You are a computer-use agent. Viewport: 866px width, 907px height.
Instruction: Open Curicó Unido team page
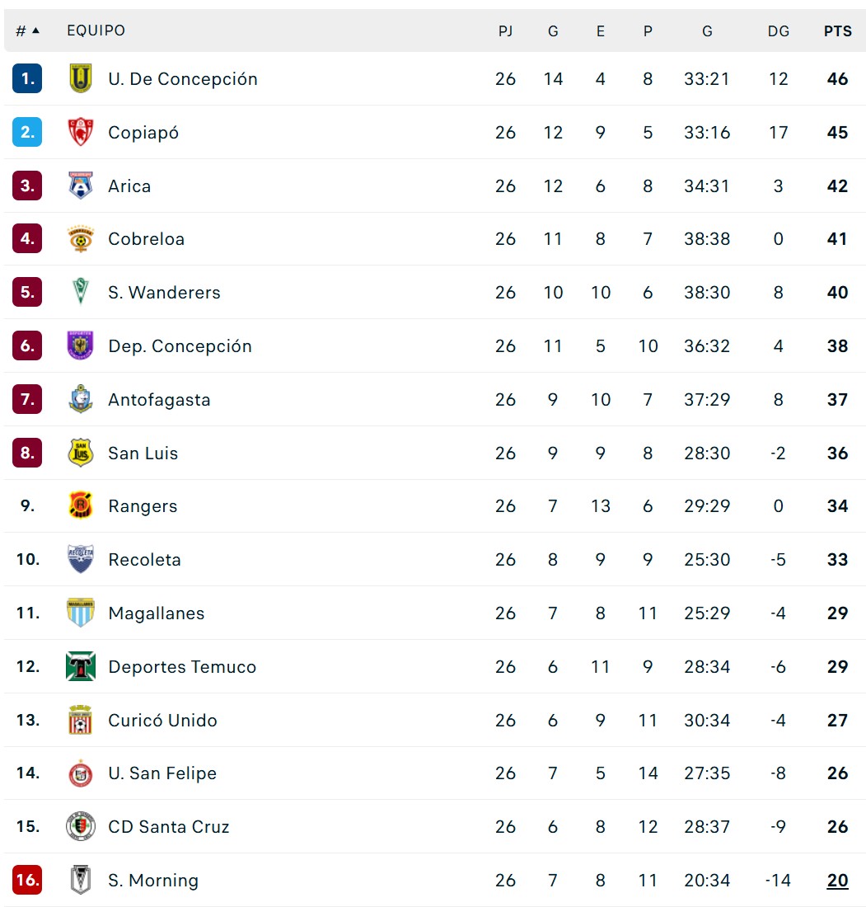(162, 720)
